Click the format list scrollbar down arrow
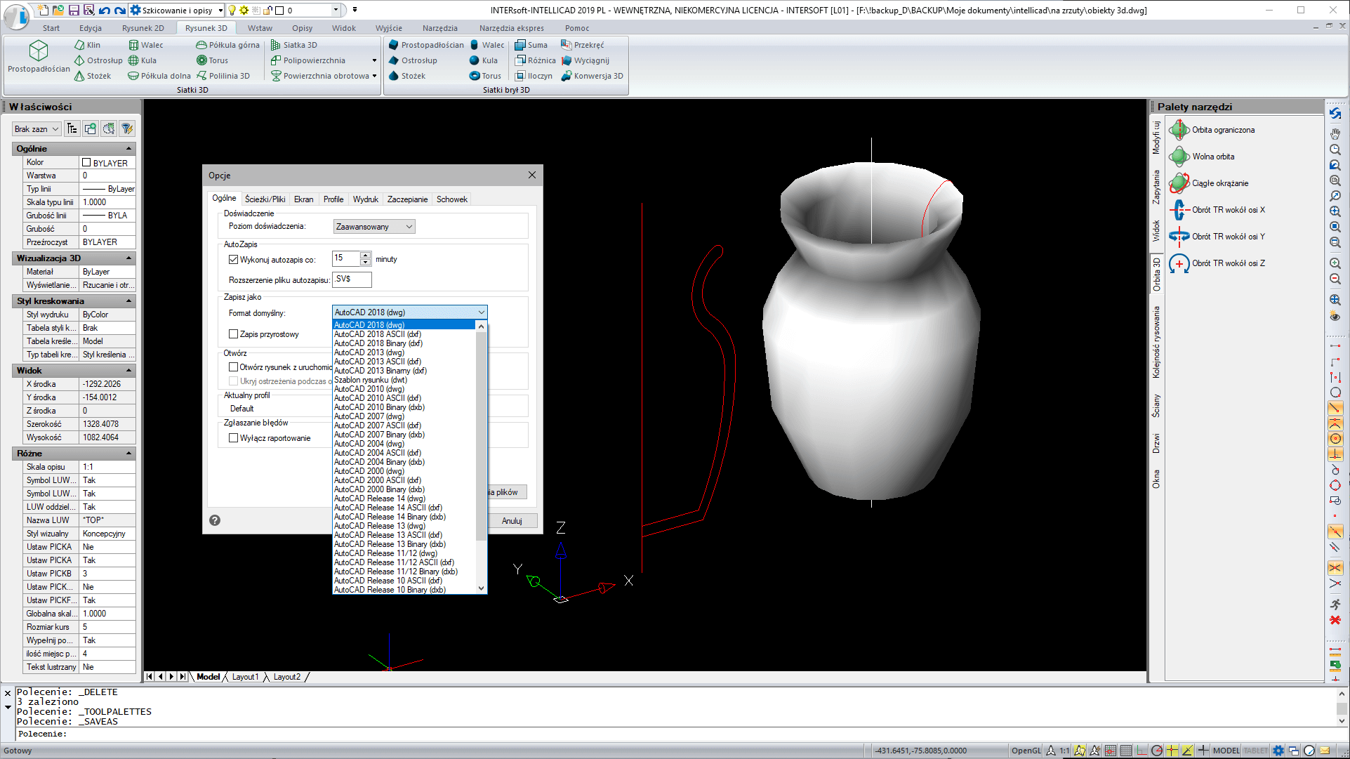The height and width of the screenshot is (759, 1350). pos(481,588)
